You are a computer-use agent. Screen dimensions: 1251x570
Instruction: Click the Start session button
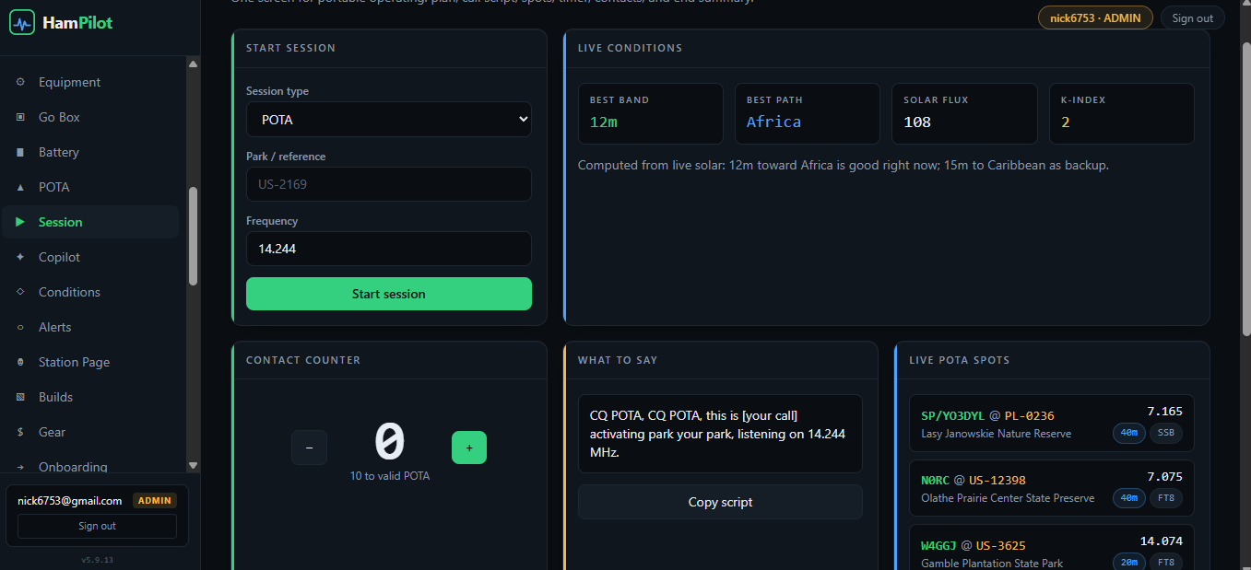388,294
